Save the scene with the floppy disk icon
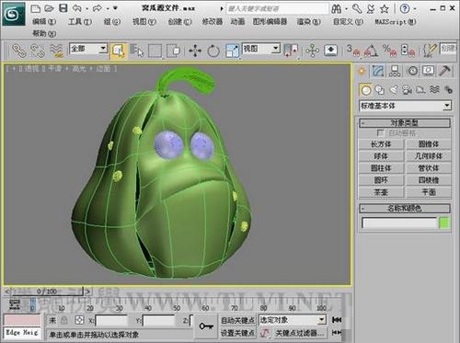Screen dimensions: 460x343 63,8
